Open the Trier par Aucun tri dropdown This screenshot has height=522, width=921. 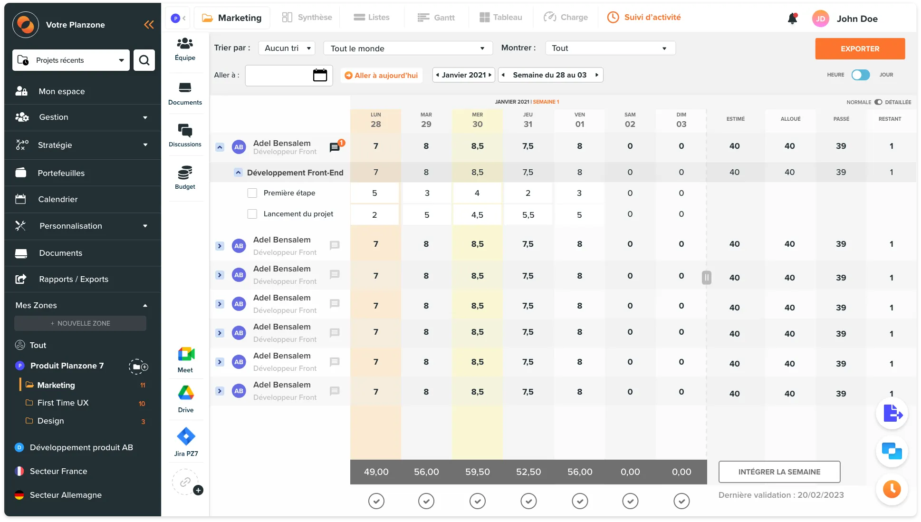tap(287, 48)
